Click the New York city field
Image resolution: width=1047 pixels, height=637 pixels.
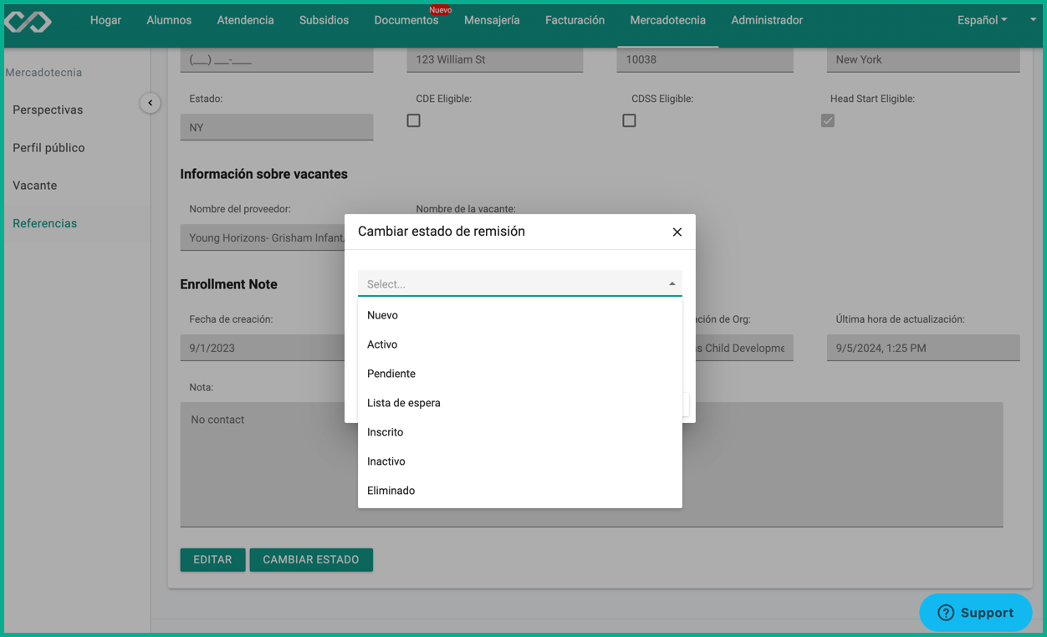click(923, 59)
